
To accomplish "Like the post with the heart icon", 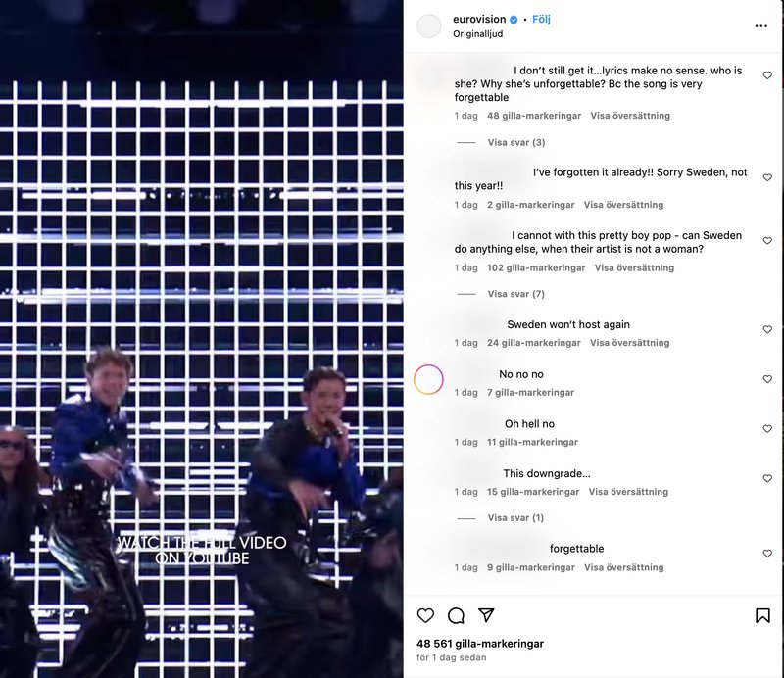I will [x=425, y=615].
